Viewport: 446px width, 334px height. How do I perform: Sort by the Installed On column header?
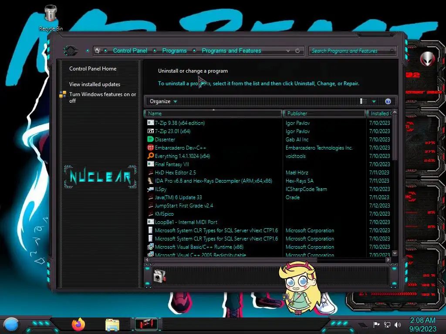[x=379, y=114]
